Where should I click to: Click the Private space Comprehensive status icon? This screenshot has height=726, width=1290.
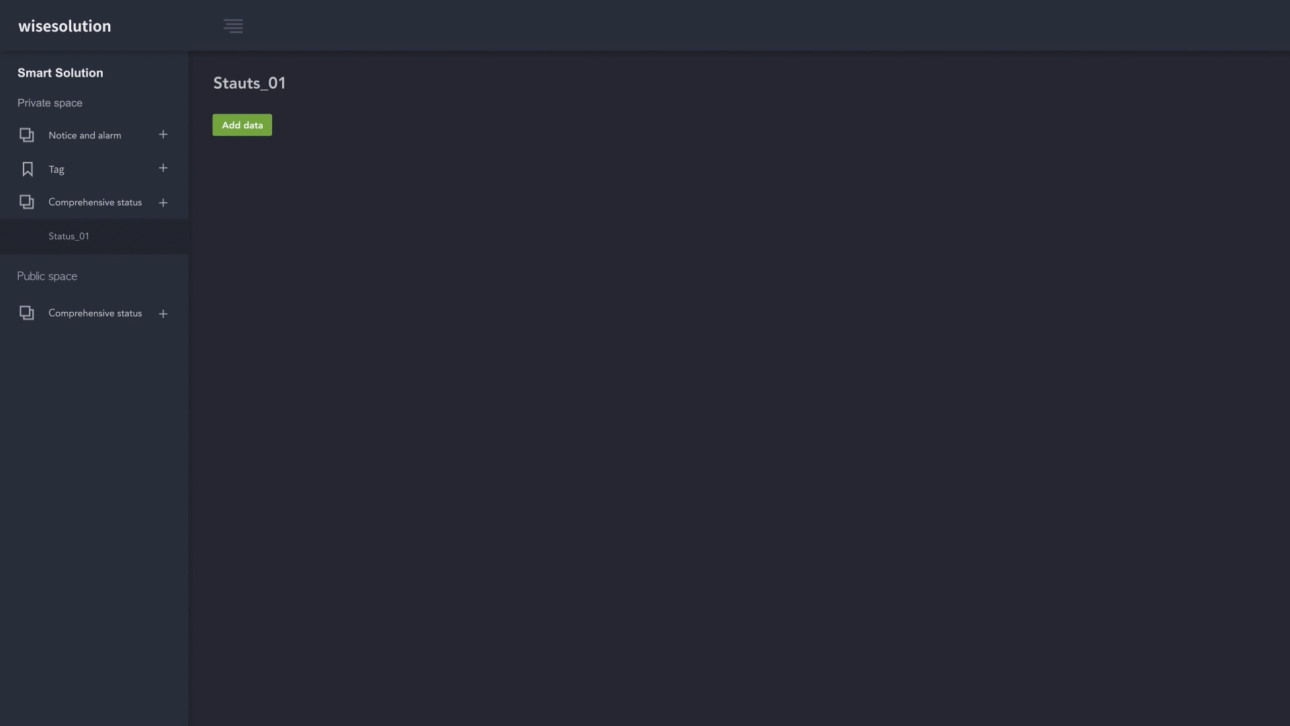27,202
